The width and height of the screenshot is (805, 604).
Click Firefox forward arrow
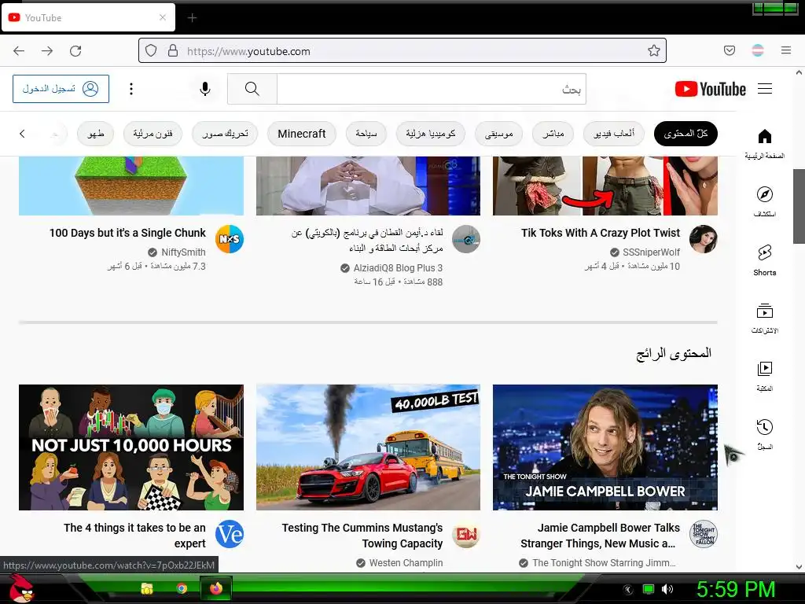point(47,51)
